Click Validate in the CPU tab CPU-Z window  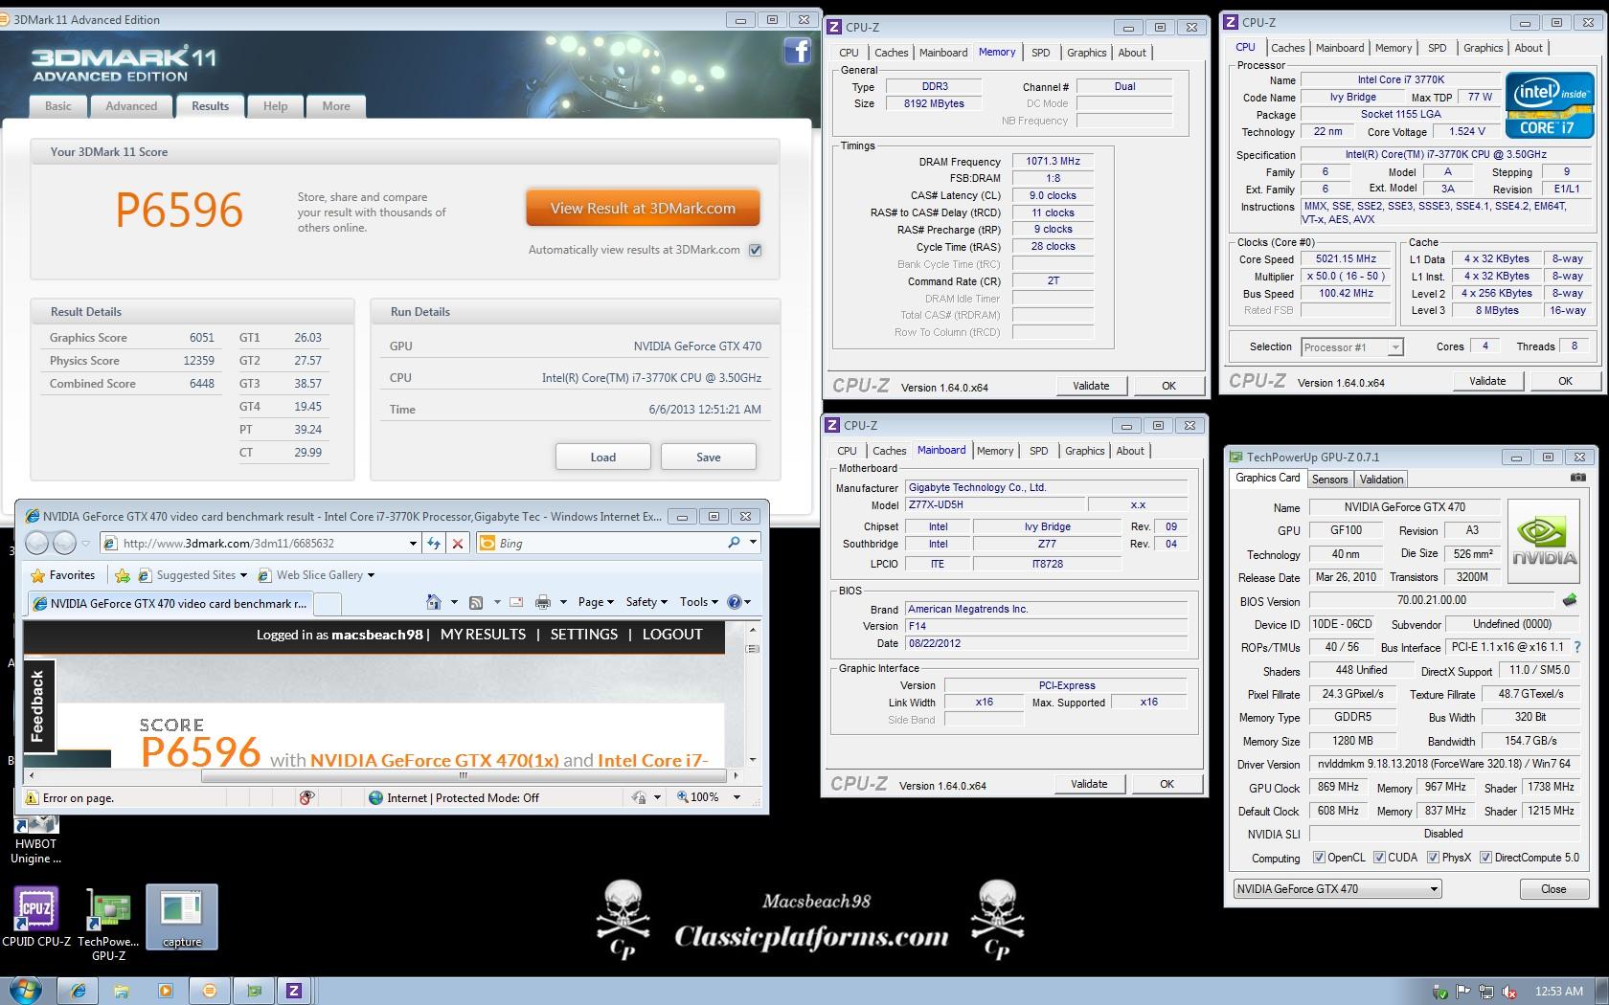pos(1487,381)
